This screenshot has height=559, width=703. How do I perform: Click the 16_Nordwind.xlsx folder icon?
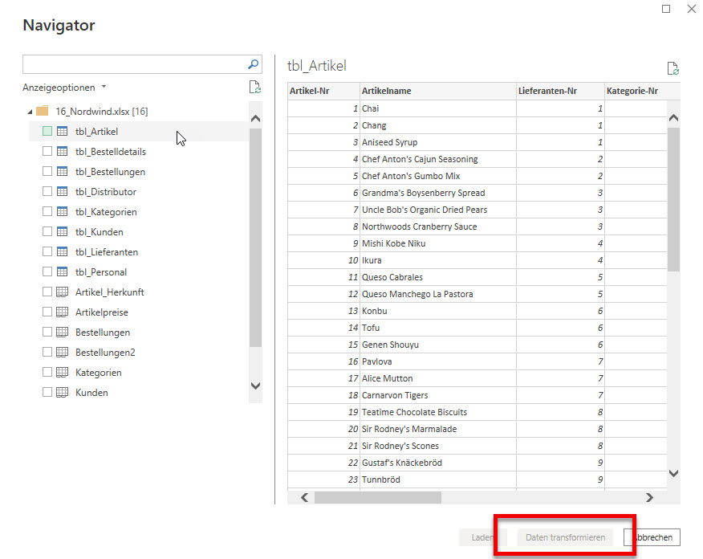pyautogui.click(x=43, y=112)
